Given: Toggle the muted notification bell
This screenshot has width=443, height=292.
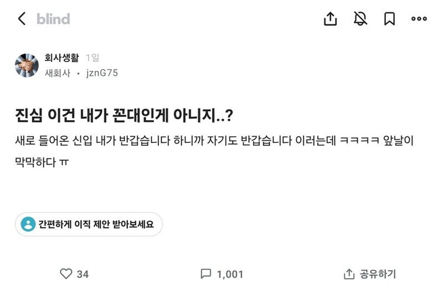Looking at the screenshot, I should pos(360,19).
